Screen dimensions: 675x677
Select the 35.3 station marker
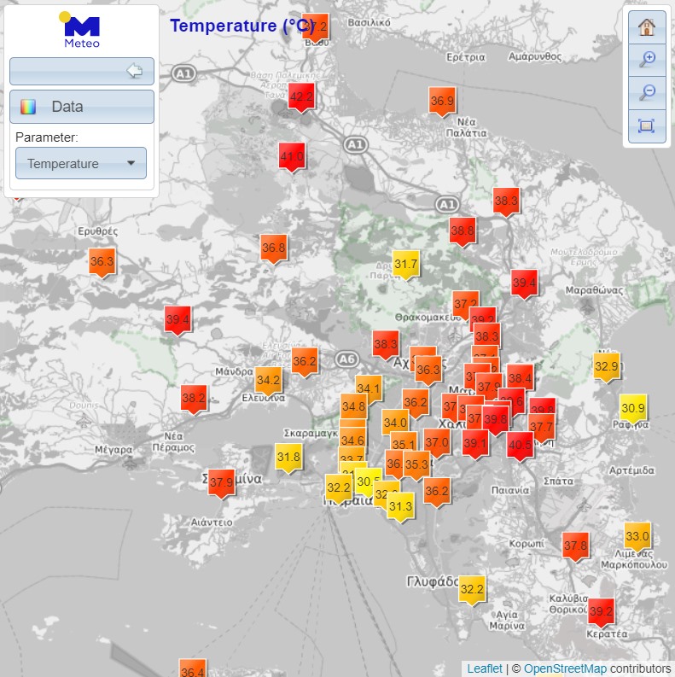[416, 466]
